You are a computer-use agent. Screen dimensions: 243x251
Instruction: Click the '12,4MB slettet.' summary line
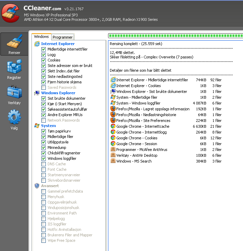click(x=122, y=53)
